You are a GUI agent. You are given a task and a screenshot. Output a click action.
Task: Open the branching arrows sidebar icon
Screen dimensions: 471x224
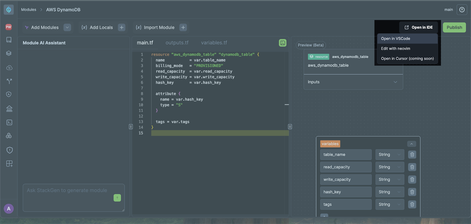point(9,81)
